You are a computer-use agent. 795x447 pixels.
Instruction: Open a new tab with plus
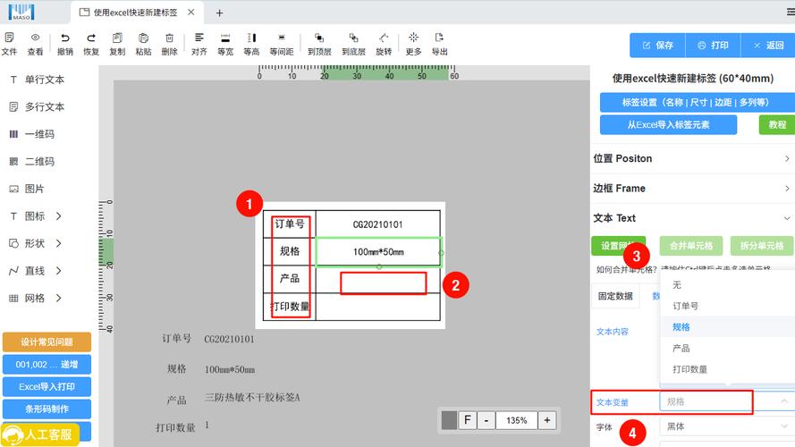pos(219,13)
